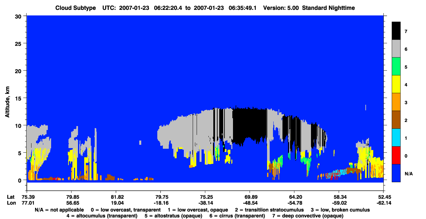Click the 'Lat' row label
The width and height of the screenshot is (426, 219).
(10, 197)
